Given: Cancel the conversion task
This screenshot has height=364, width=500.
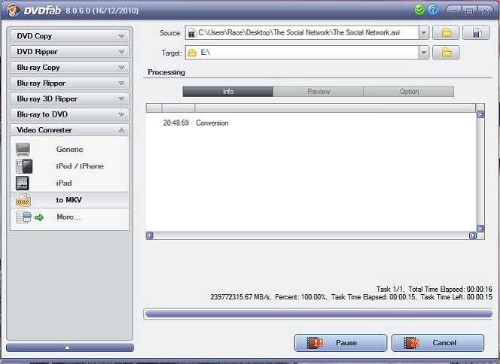Looking at the screenshot, I should point(437,343).
